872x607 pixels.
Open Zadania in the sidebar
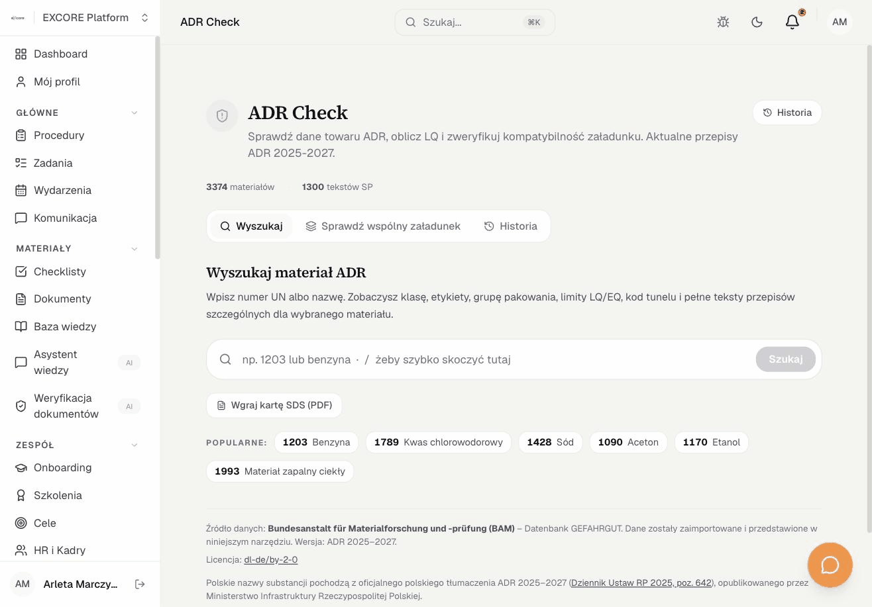78,163
